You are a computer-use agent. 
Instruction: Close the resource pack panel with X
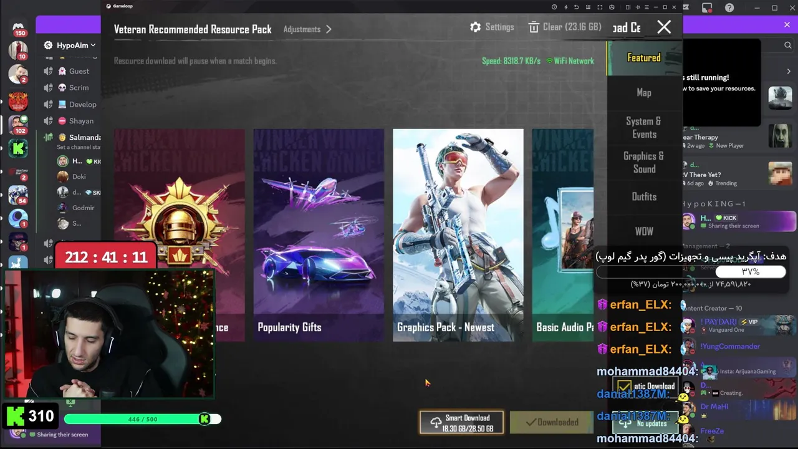click(x=664, y=27)
